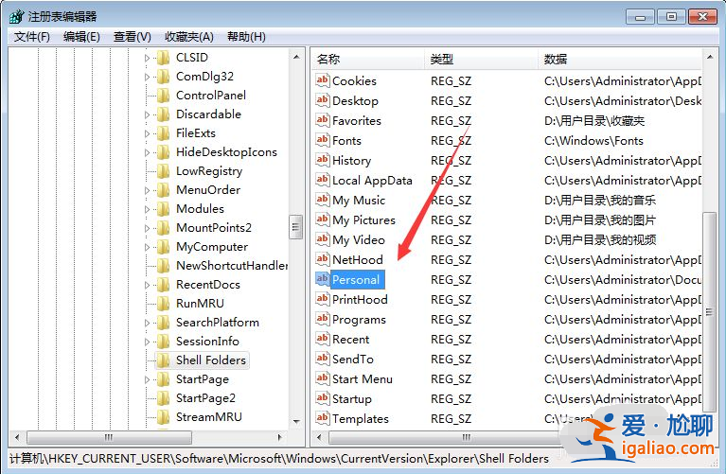Click the RunMRU folder icon

(163, 304)
